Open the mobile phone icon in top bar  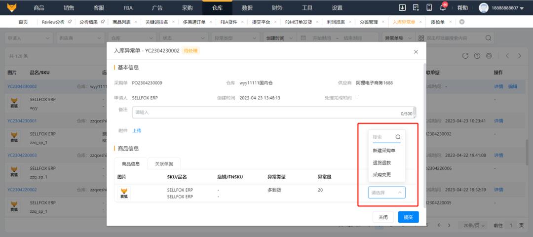pos(429,7)
